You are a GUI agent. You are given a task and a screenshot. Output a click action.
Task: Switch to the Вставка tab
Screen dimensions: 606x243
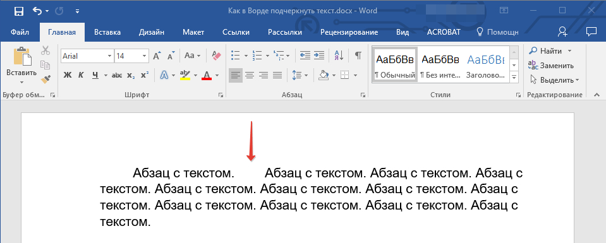(107, 32)
